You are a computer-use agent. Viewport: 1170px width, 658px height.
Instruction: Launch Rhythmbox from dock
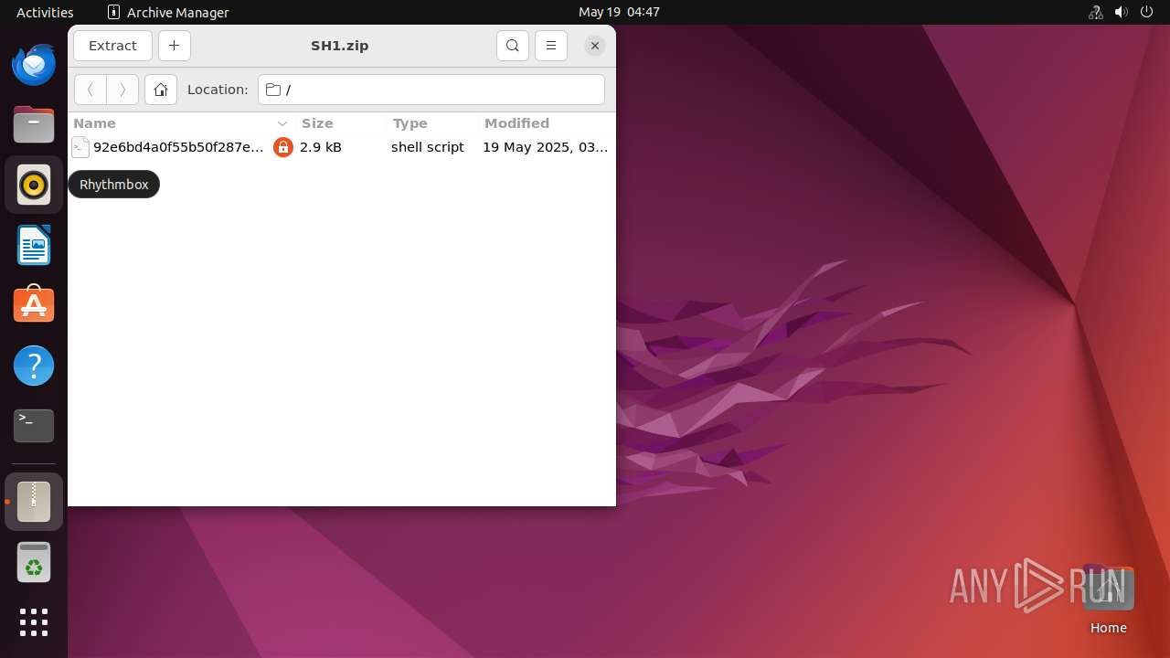coord(34,186)
